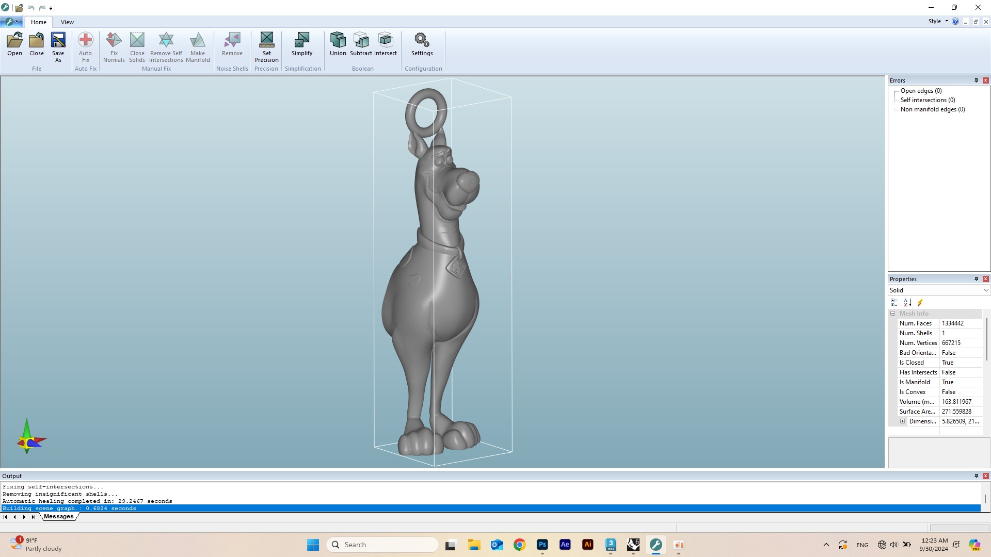Open Google Chrome from the taskbar

[x=519, y=545]
